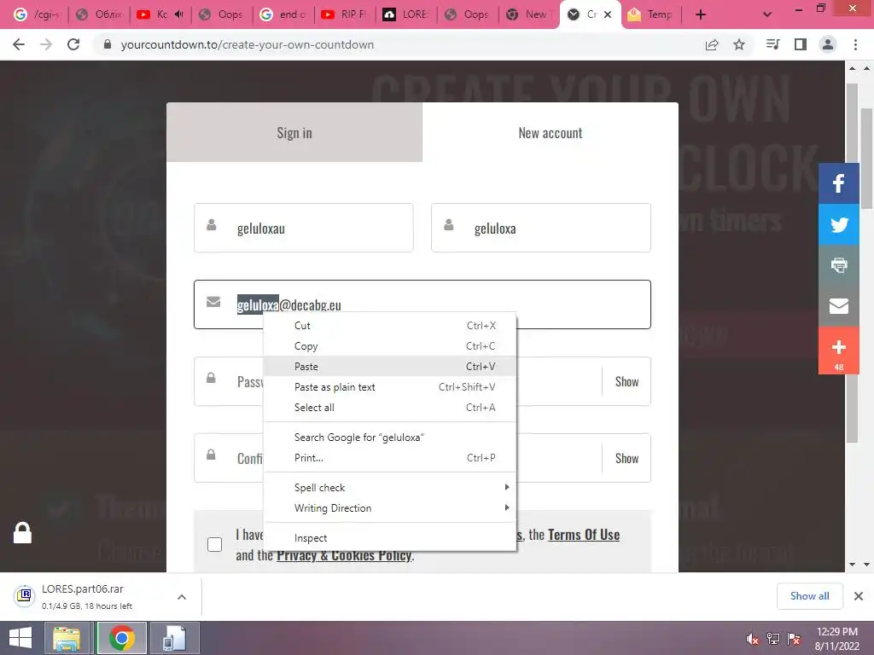Click the muted volume tray icon
874x655 pixels.
click(x=752, y=639)
